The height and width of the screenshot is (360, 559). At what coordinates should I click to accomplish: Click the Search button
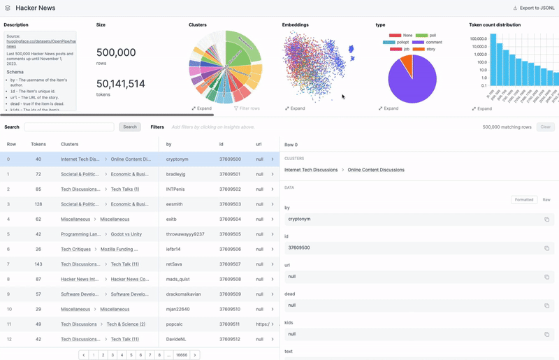[130, 127]
